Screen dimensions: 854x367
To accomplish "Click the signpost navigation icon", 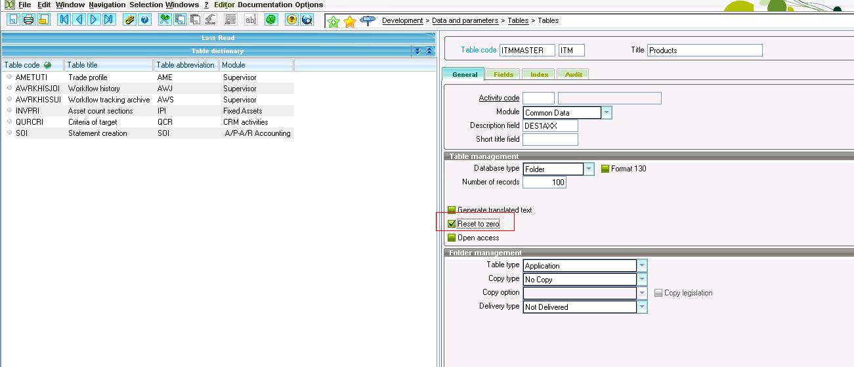I will tap(368, 20).
